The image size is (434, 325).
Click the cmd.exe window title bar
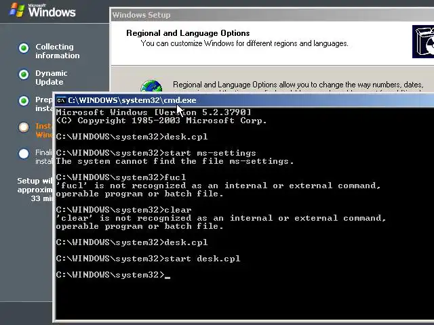(245, 100)
